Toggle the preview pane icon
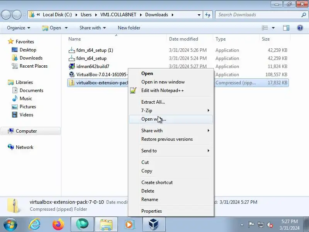Viewport: 309px width, 232px height. click(286, 28)
